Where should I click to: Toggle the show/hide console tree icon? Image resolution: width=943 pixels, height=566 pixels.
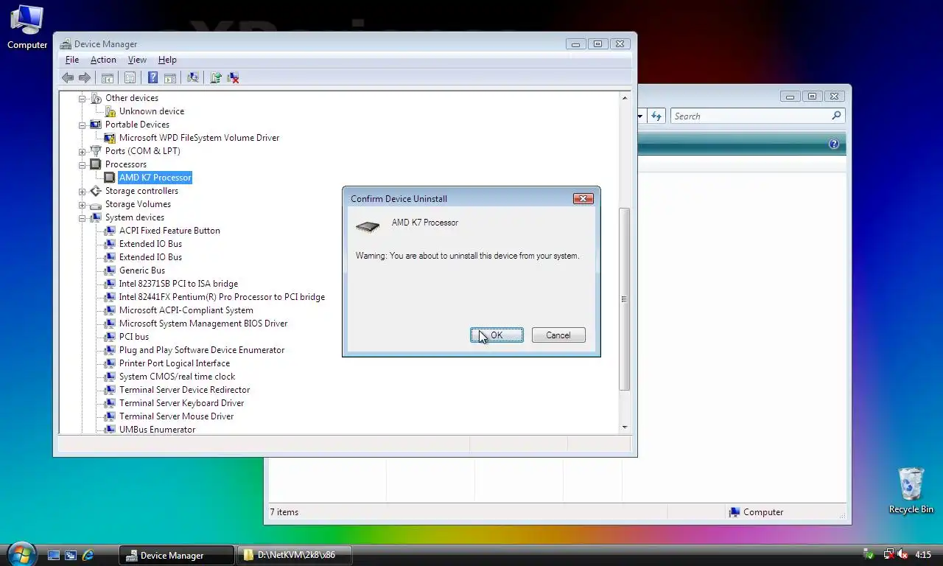click(x=108, y=77)
